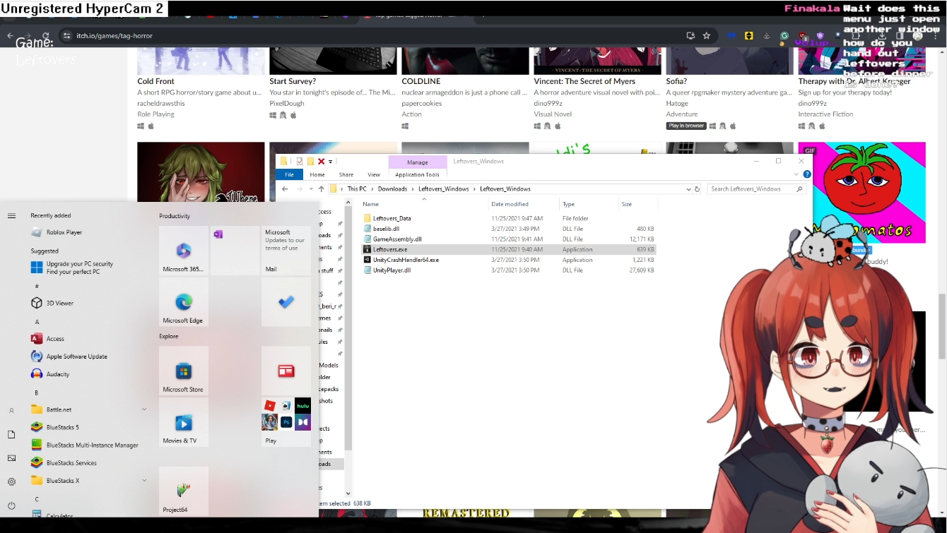Click the Search Leftovers_Windows field
947x533 pixels.
[x=756, y=188]
